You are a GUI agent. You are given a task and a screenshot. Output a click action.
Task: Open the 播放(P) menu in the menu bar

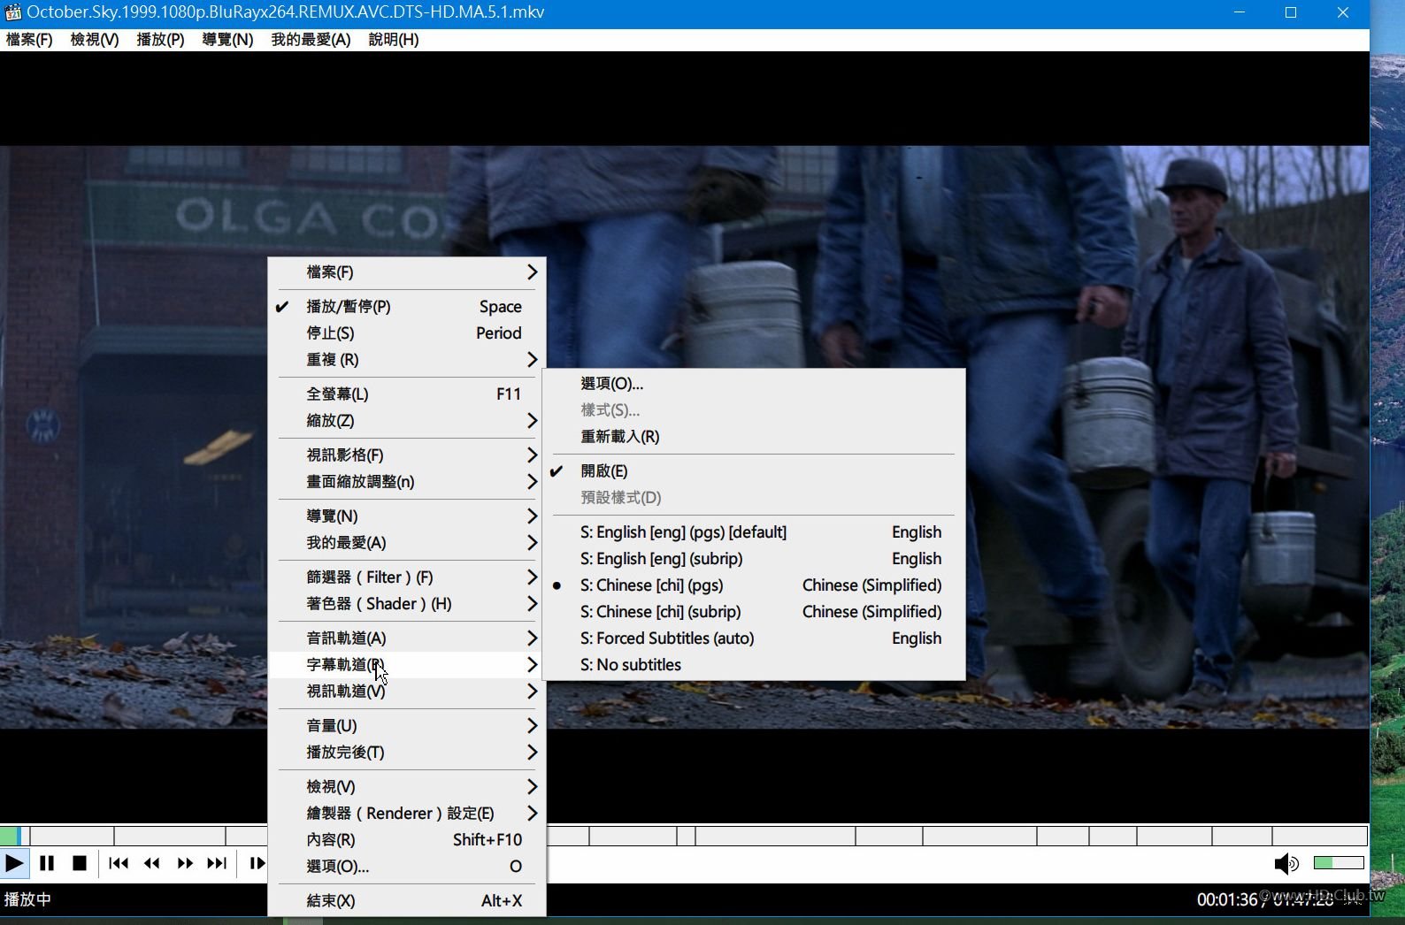(160, 40)
